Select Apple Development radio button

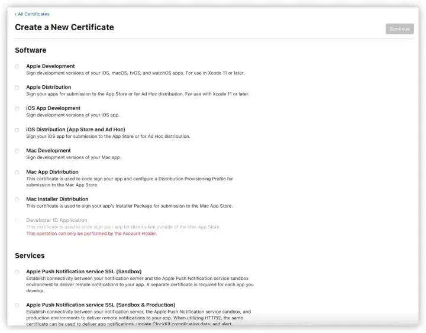click(17, 67)
